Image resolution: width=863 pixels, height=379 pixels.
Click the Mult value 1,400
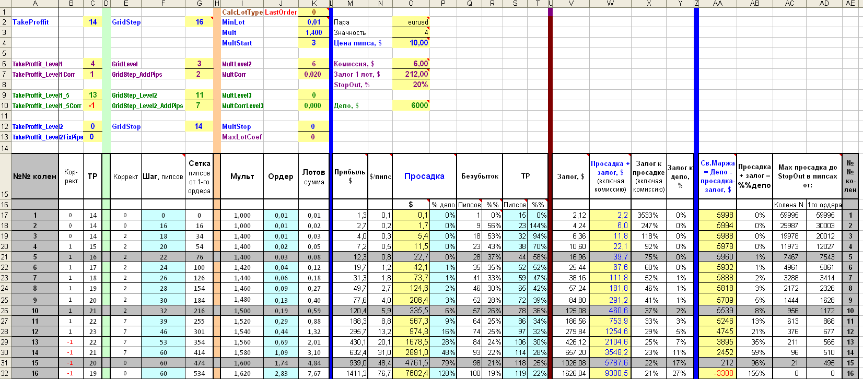(x=313, y=33)
